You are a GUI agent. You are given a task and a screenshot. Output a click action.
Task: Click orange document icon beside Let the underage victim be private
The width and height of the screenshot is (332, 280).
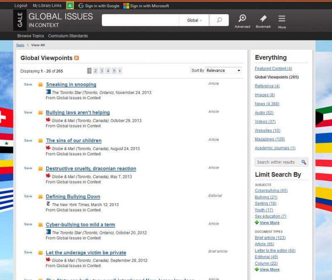[40, 253]
